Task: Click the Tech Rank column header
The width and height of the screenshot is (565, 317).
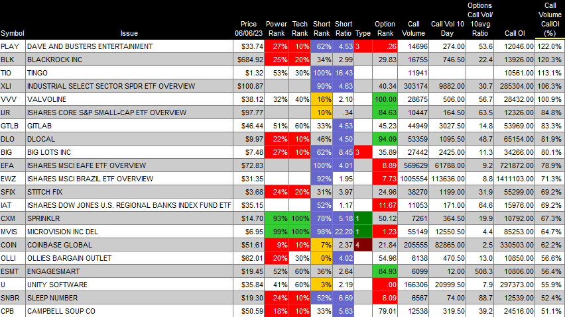Action: point(300,28)
